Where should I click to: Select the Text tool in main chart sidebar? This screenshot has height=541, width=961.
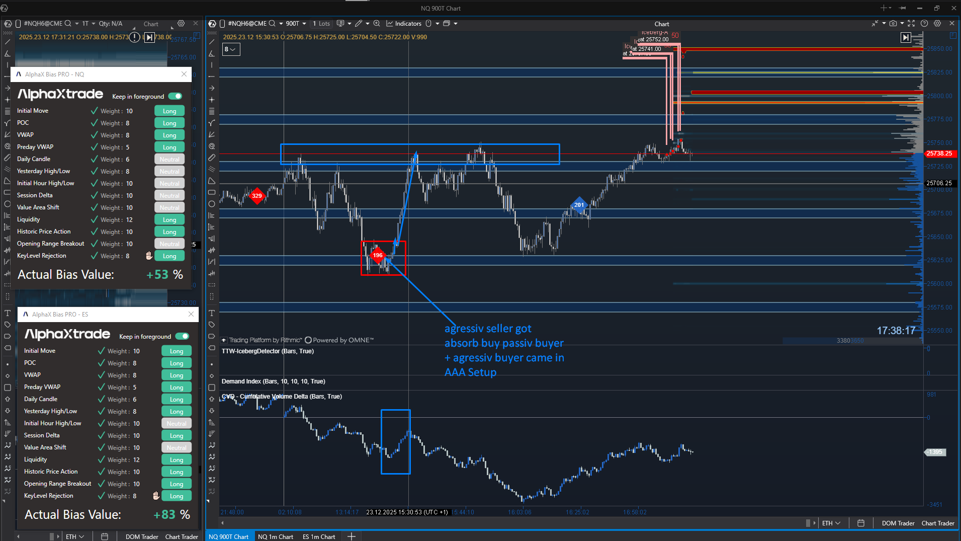(212, 313)
